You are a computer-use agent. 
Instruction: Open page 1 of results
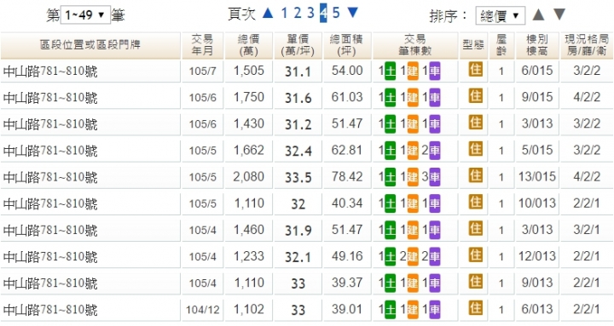(x=284, y=13)
